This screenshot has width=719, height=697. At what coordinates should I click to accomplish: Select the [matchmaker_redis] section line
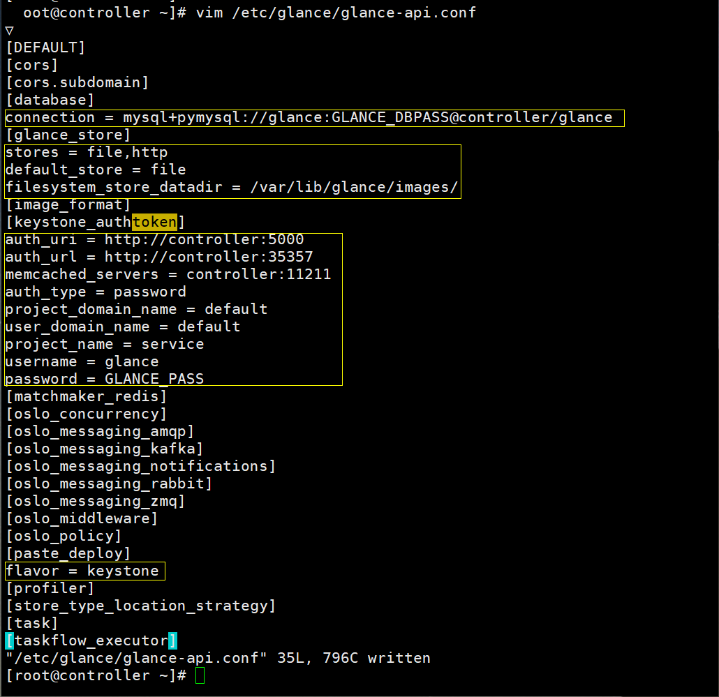click(x=86, y=396)
